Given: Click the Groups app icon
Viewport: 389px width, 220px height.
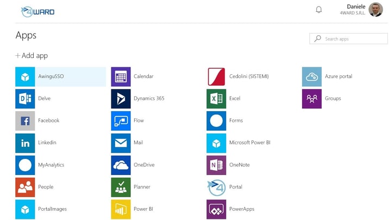Looking at the screenshot, I should pos(312,99).
